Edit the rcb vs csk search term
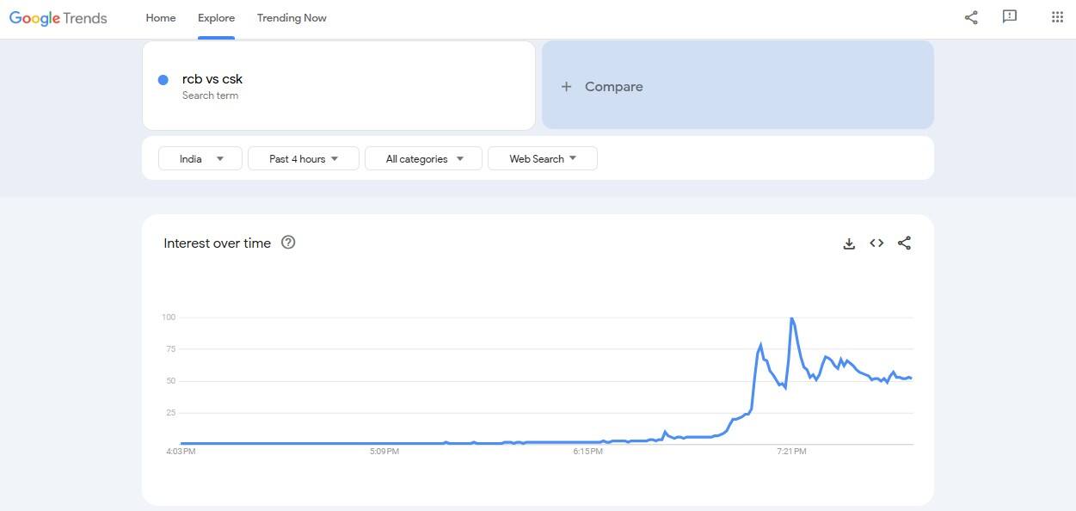The width and height of the screenshot is (1076, 511). pyautogui.click(x=212, y=79)
